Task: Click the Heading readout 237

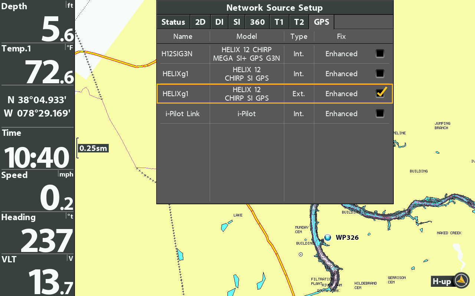Action: [x=47, y=240]
